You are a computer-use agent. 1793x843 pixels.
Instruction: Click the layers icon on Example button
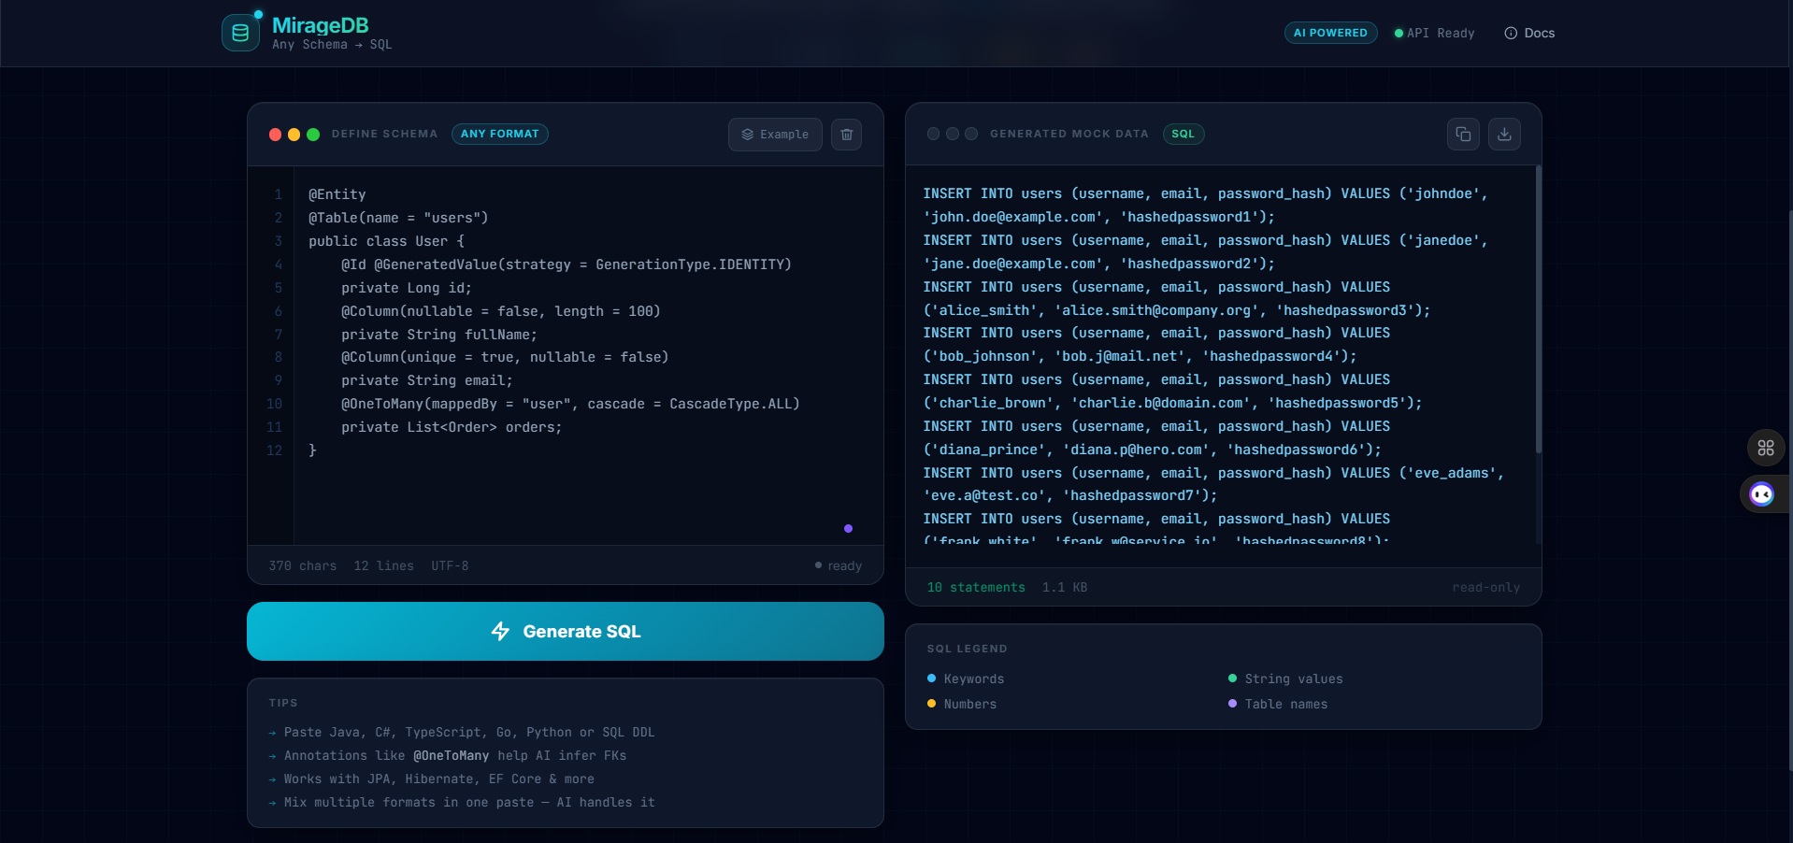[748, 135]
